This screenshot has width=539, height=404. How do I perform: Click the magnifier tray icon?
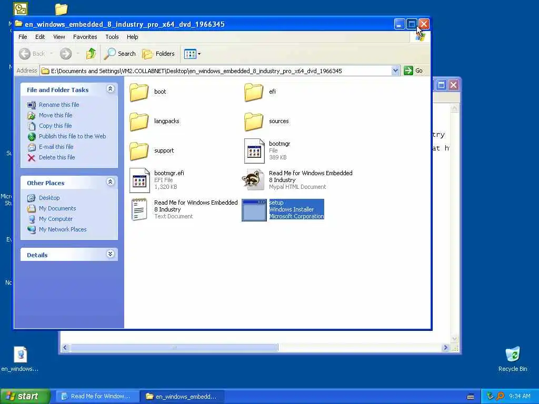[x=500, y=396]
